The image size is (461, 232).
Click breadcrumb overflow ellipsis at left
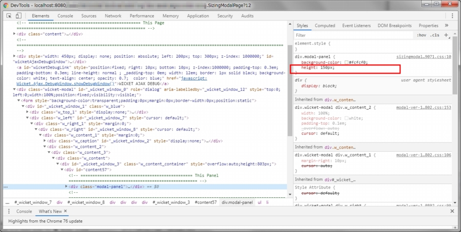click(x=7, y=202)
